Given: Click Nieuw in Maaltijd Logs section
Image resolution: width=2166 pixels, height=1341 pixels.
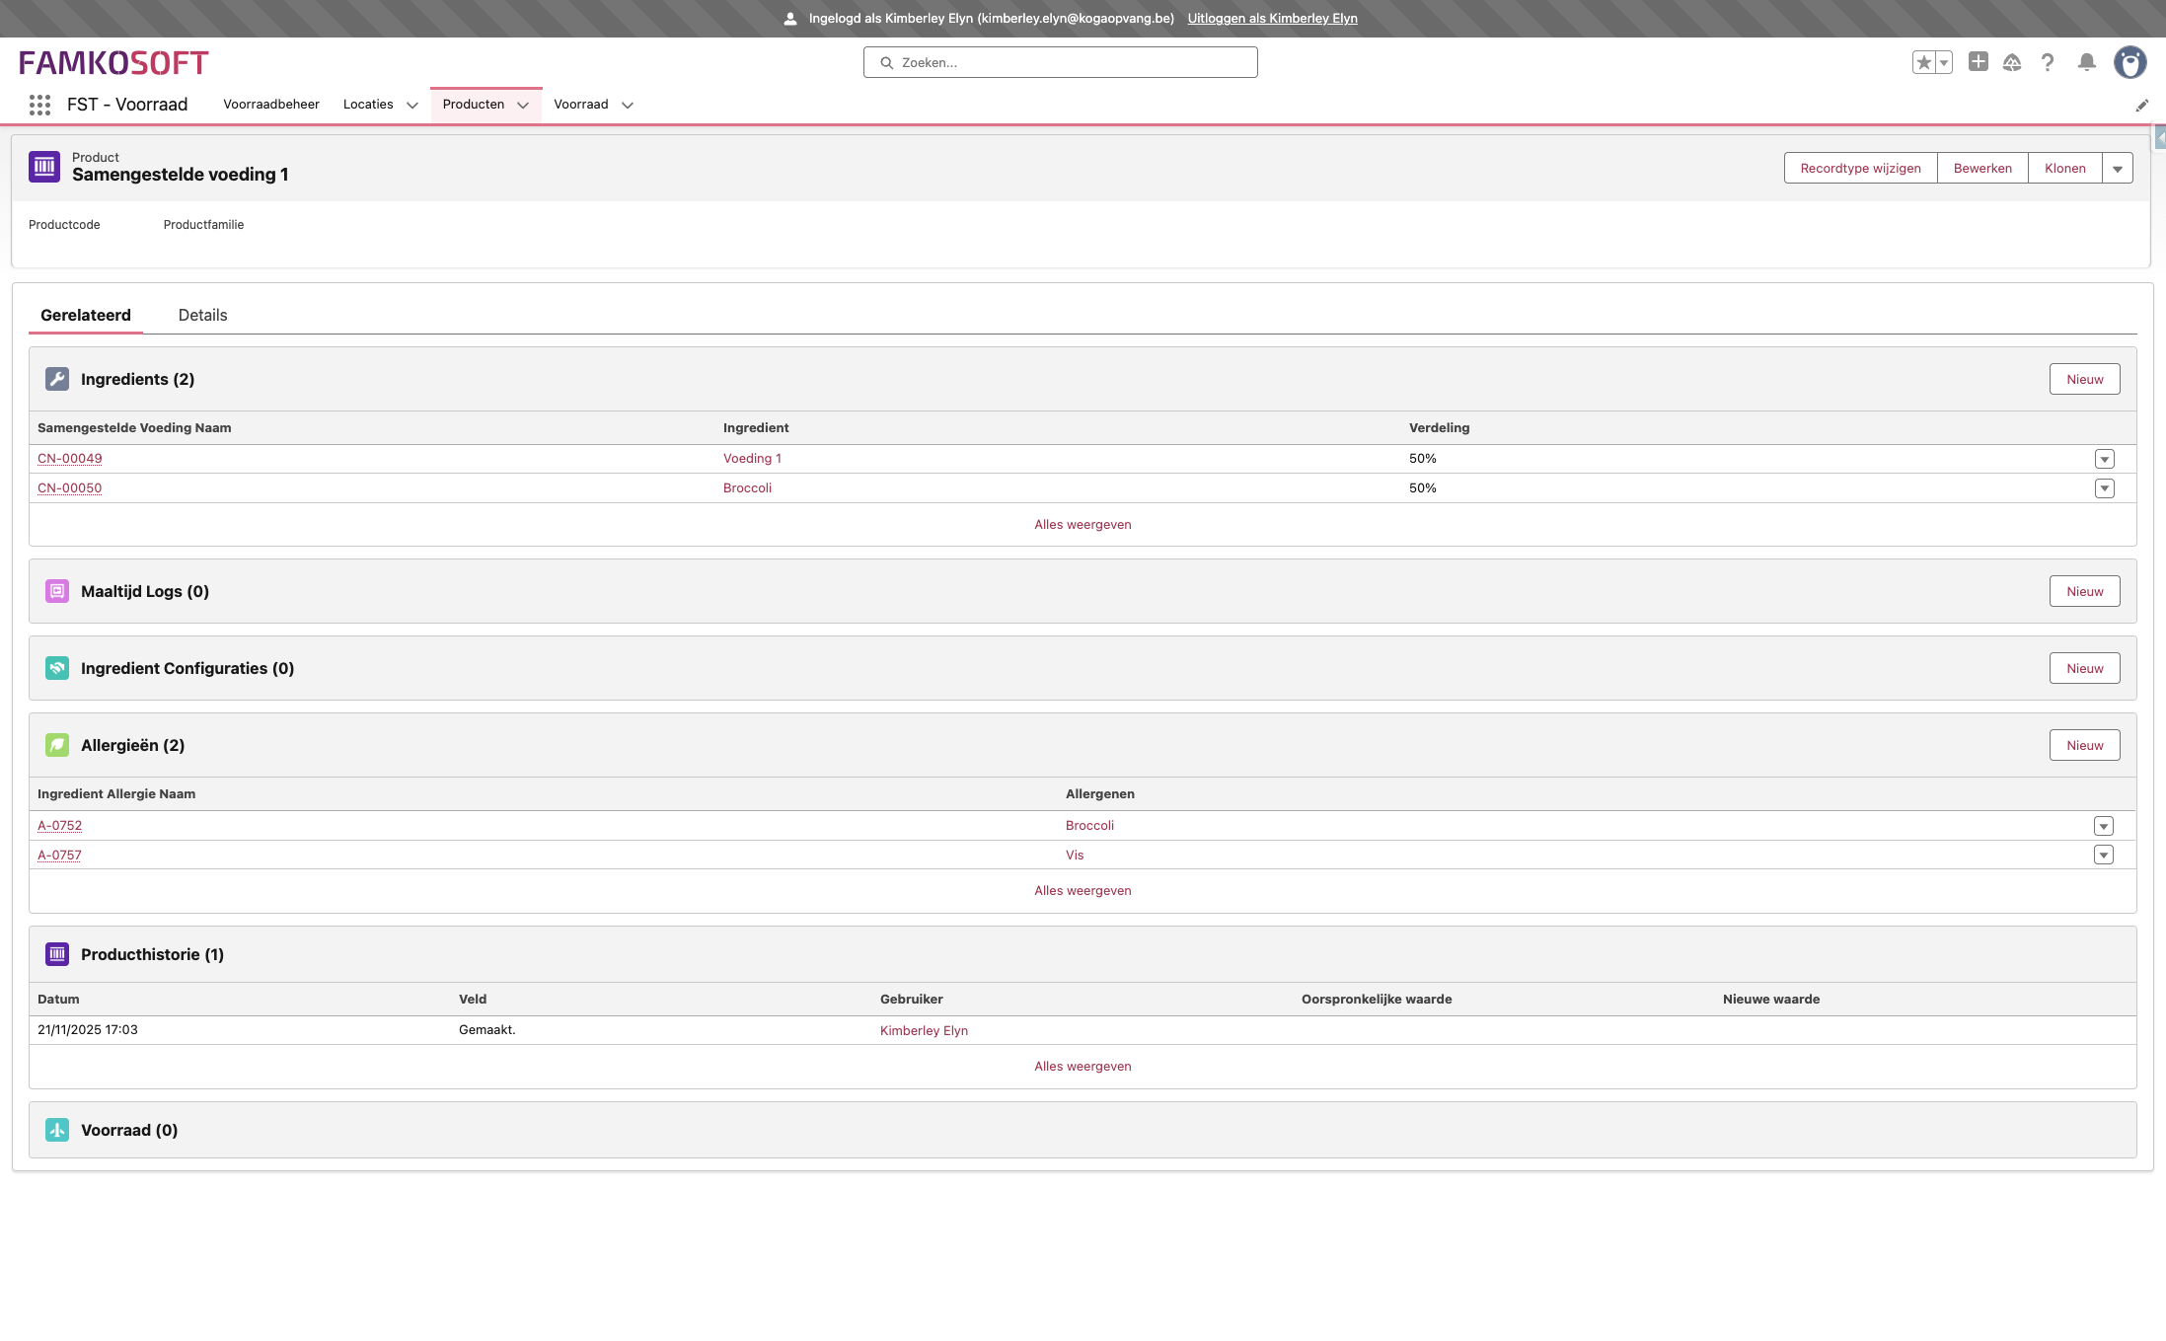Looking at the screenshot, I should (x=2084, y=591).
